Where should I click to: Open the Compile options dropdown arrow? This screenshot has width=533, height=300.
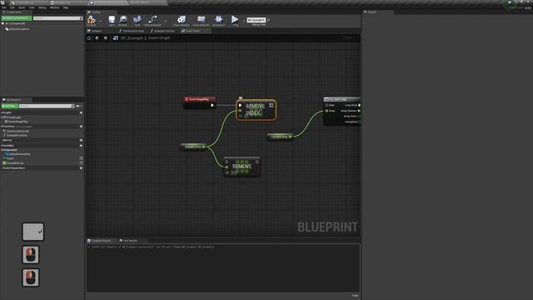click(x=100, y=21)
